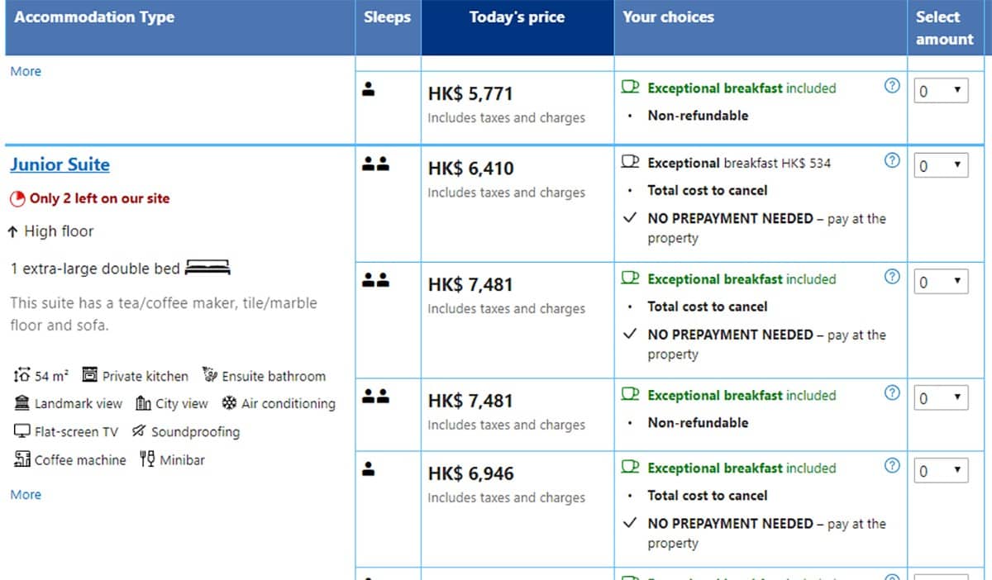The image size is (992, 580).
Task: Open amount dropdown for HK$ 6,946 option
Action: point(941,471)
